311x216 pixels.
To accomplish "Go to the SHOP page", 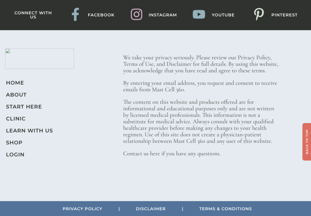I will coord(14,143).
